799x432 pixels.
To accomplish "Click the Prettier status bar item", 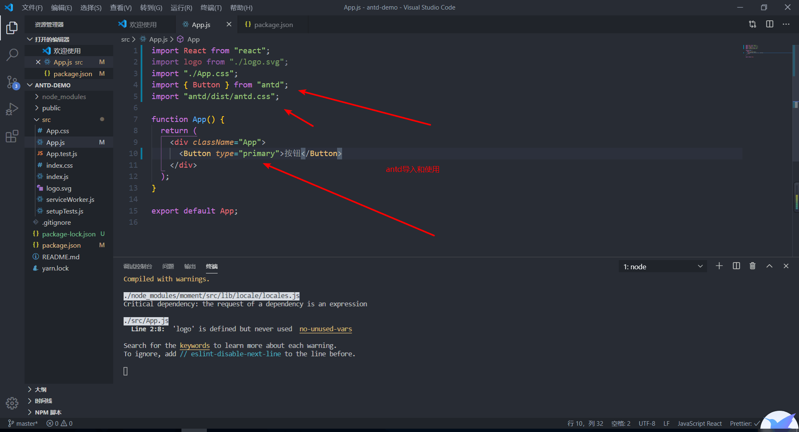I will [744, 424].
